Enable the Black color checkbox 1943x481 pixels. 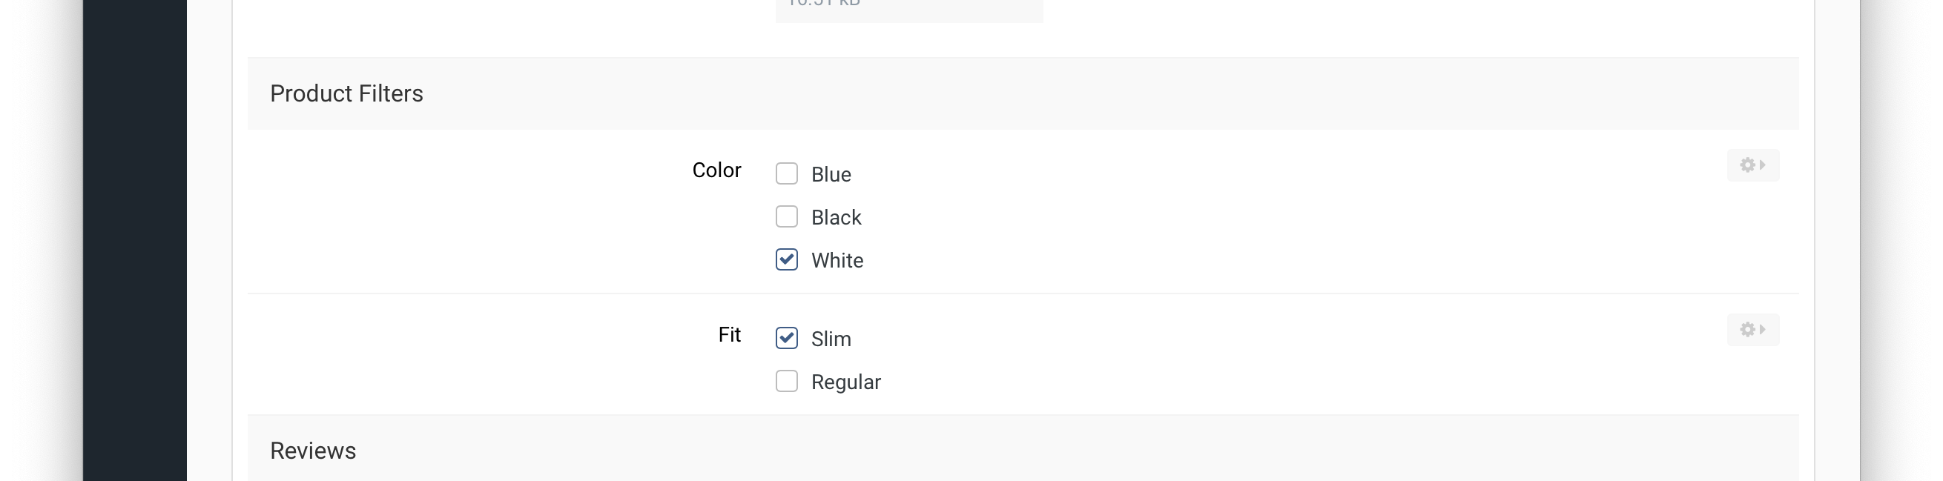click(787, 217)
